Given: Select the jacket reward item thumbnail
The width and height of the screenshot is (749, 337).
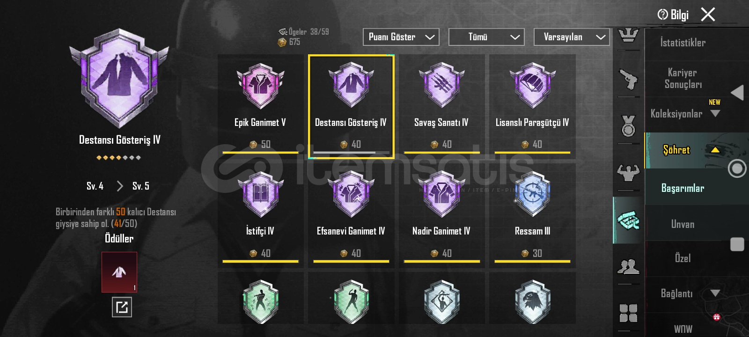Looking at the screenshot, I should [119, 272].
